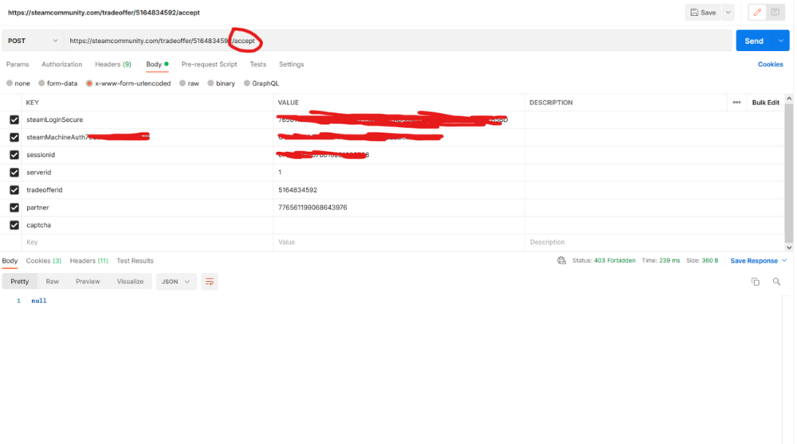Click Save Response
797x444 pixels.
pyautogui.click(x=754, y=261)
